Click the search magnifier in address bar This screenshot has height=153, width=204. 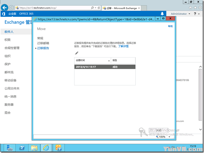[92, 8]
